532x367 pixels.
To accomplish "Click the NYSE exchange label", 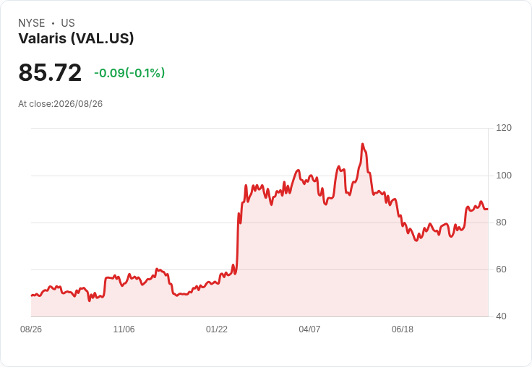I will [32, 23].
